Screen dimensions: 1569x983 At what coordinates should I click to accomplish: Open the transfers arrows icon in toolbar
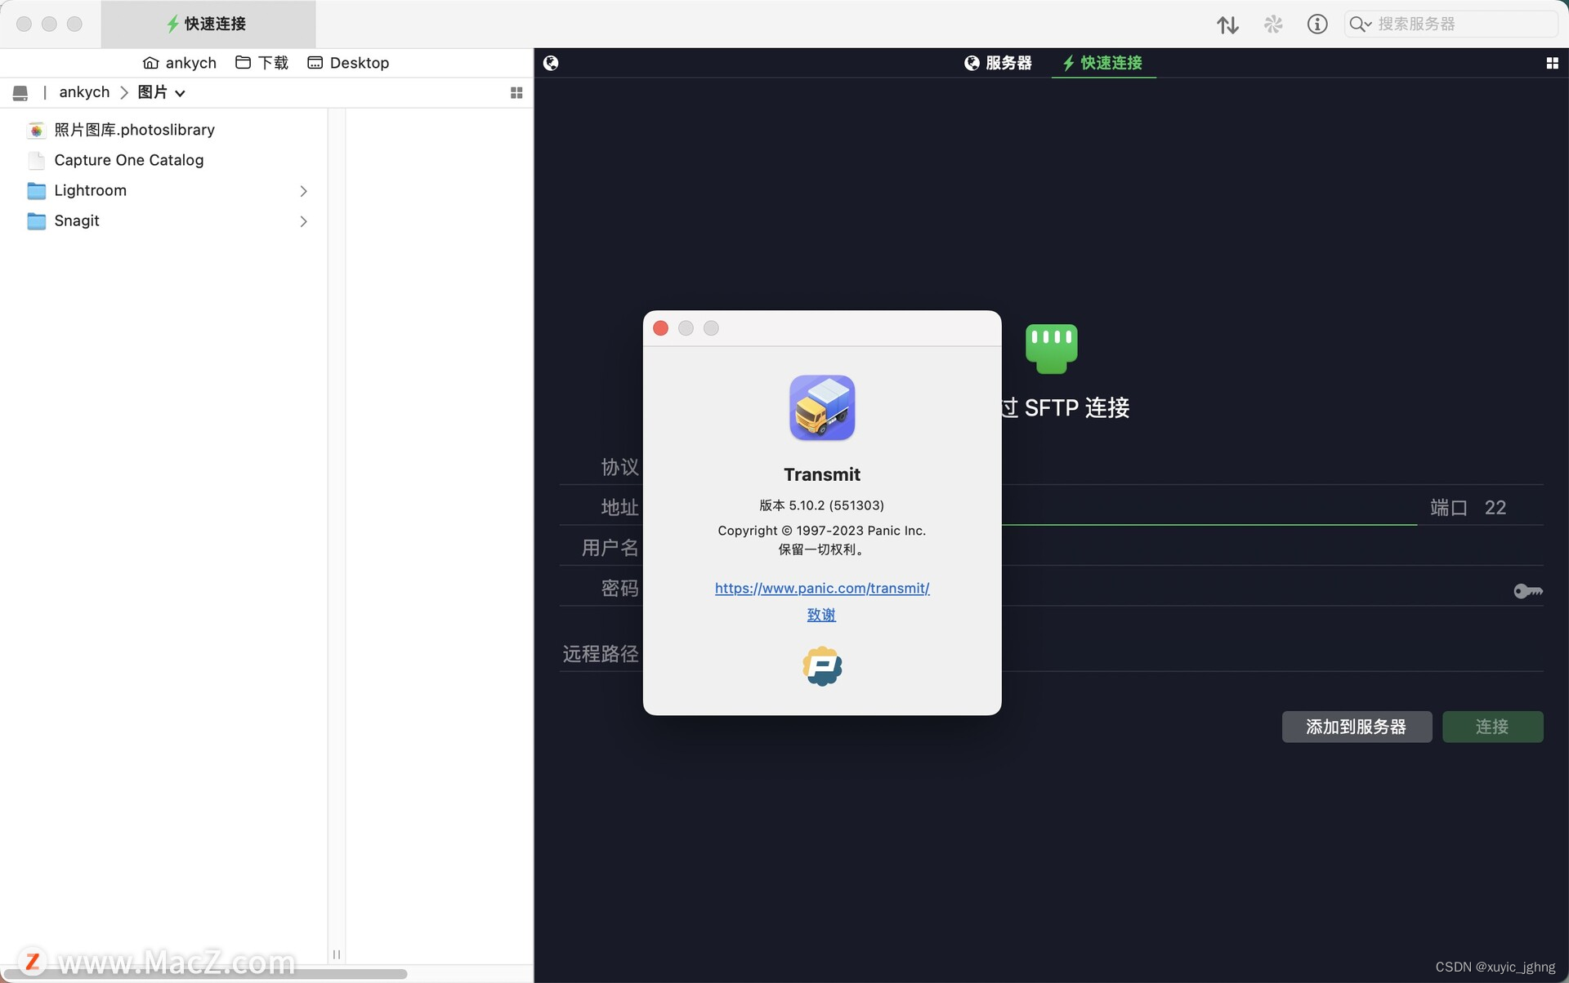pyautogui.click(x=1227, y=24)
